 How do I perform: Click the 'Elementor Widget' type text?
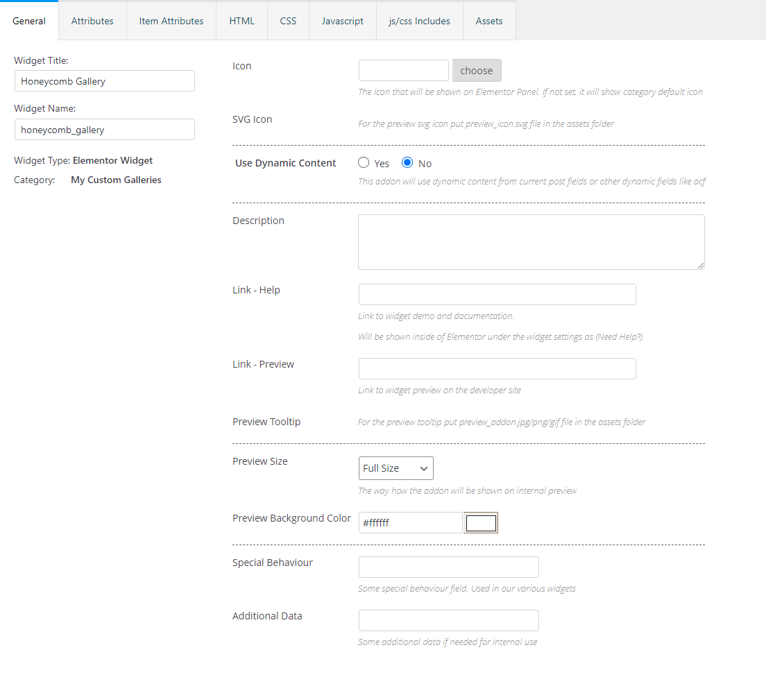(112, 160)
